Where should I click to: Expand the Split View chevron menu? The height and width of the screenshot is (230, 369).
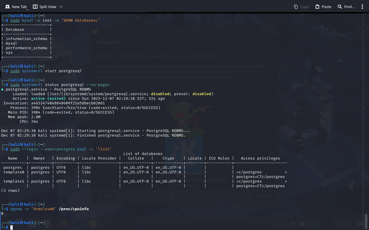point(61,7)
